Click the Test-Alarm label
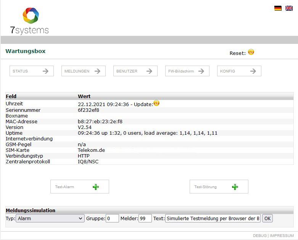The image size is (298, 240). (x=64, y=187)
